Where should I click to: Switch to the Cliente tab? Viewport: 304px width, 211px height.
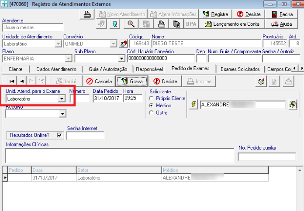[x=16, y=69]
